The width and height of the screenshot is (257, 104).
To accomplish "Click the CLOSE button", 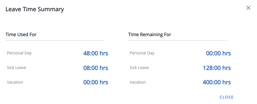I will point(226,97).
